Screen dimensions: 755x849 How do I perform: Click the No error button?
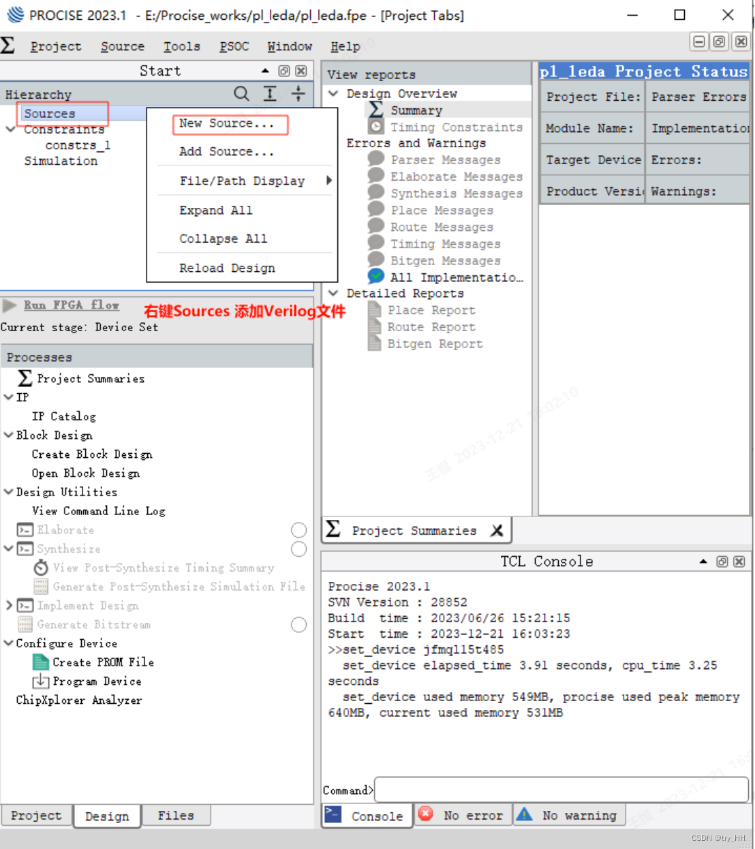point(463,815)
